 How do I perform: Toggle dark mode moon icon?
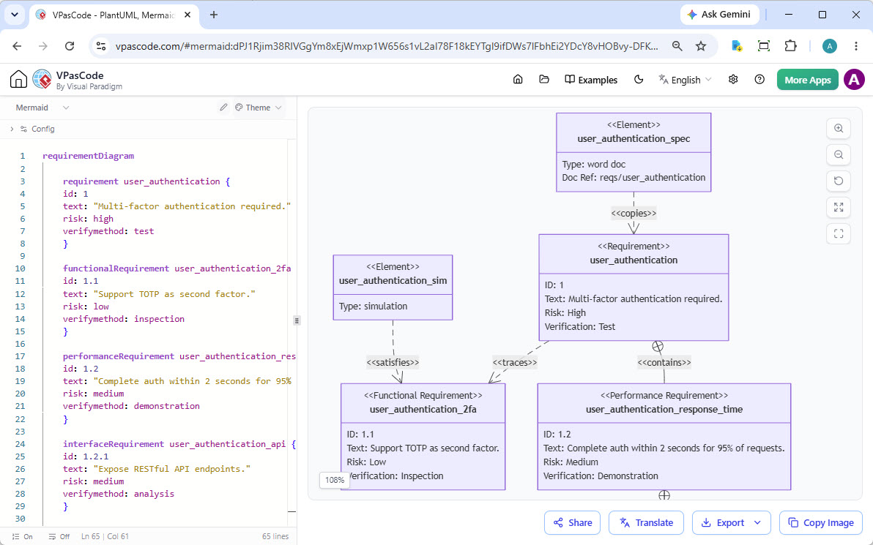click(x=639, y=80)
